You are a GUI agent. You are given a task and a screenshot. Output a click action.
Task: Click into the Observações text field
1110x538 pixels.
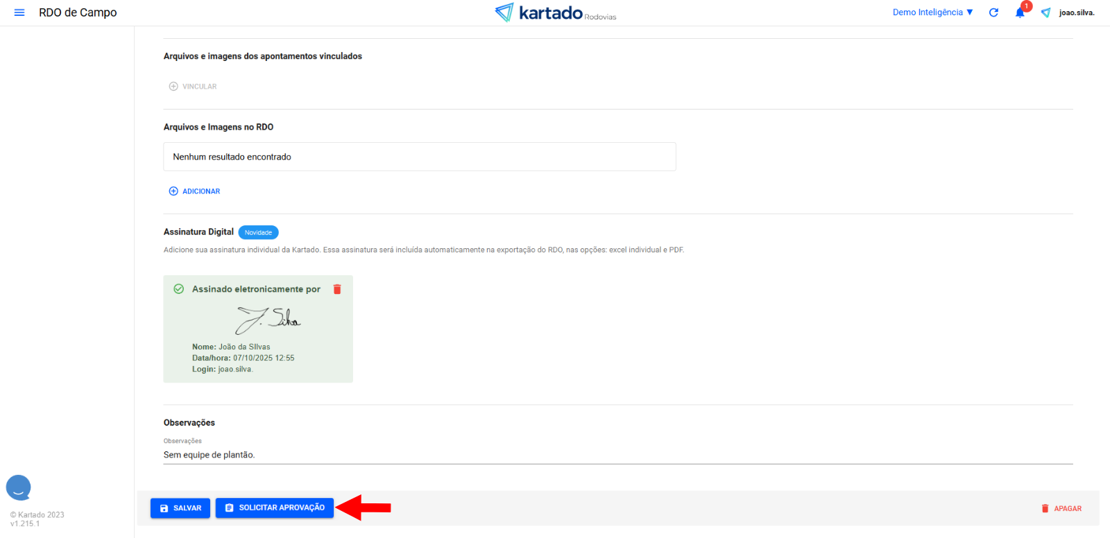(x=617, y=455)
